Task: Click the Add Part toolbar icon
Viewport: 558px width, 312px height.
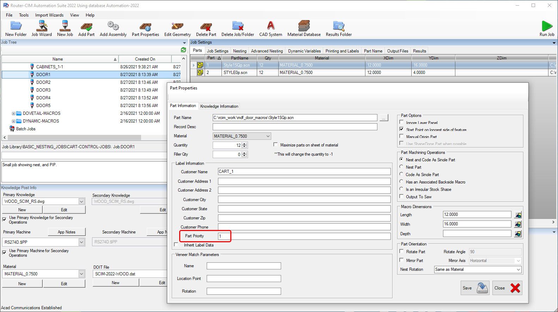Action: (x=86, y=28)
